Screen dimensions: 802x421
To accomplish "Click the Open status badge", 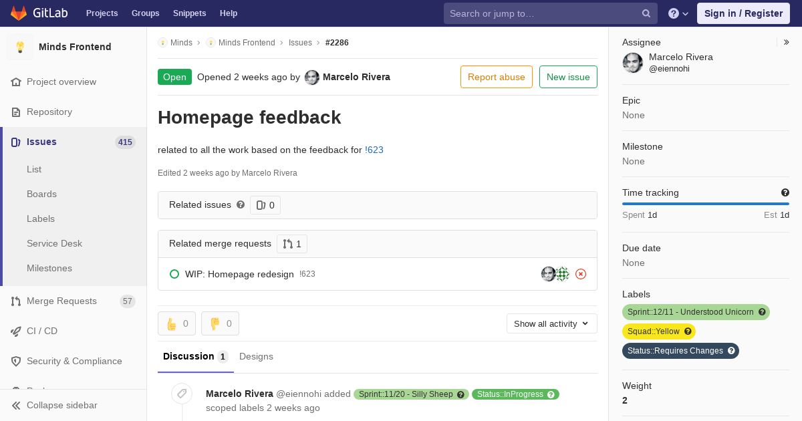I will coord(174,77).
